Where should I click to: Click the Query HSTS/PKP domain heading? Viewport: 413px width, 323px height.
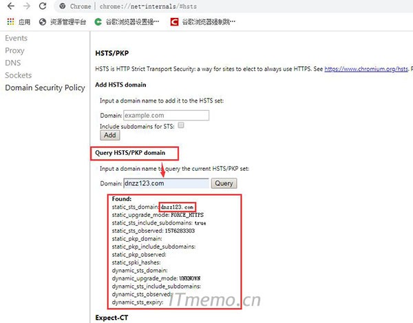click(x=130, y=153)
